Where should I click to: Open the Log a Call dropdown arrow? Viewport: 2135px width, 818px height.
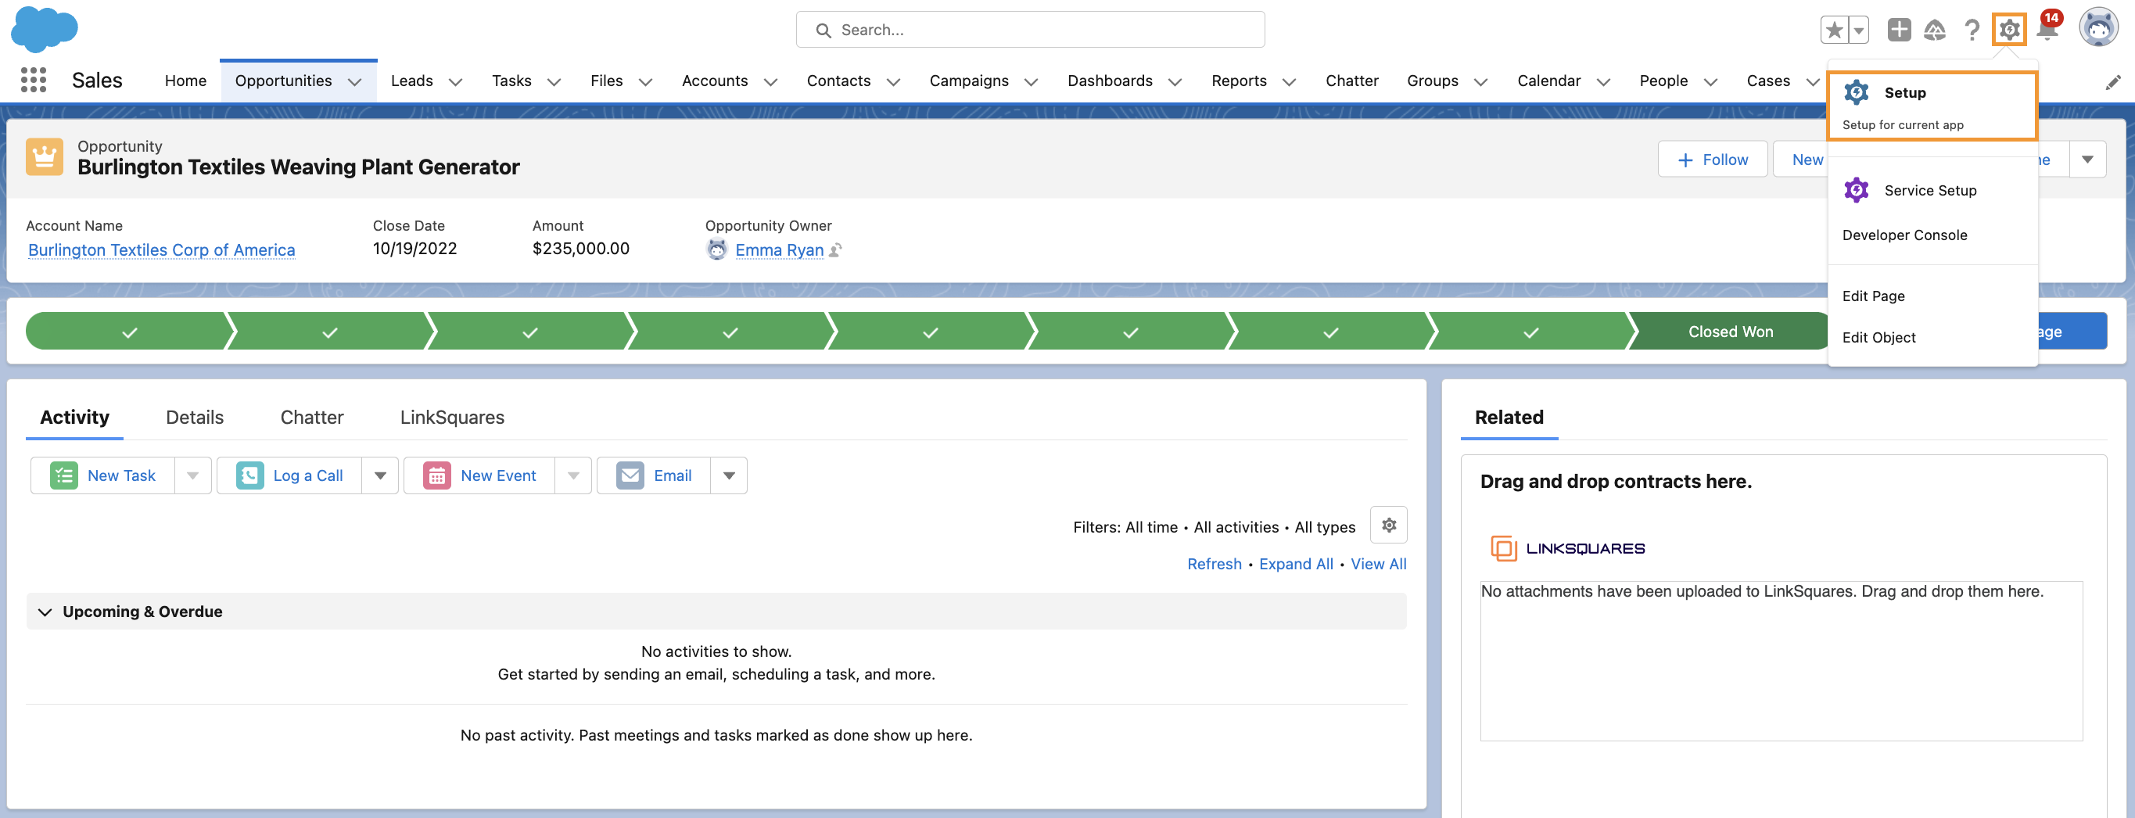pos(379,475)
